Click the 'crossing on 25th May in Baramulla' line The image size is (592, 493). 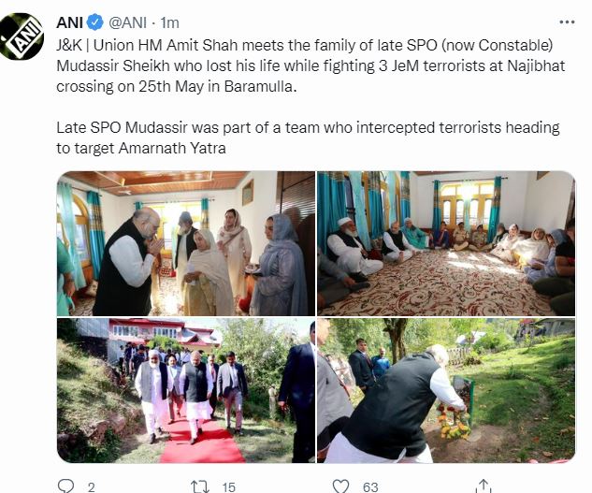click(x=177, y=86)
